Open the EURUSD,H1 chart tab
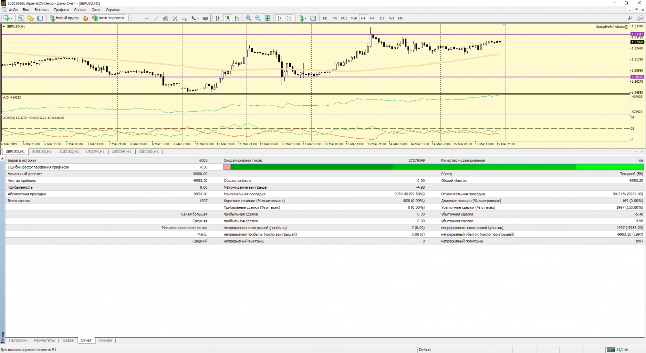The width and height of the screenshot is (646, 353). [x=42, y=151]
